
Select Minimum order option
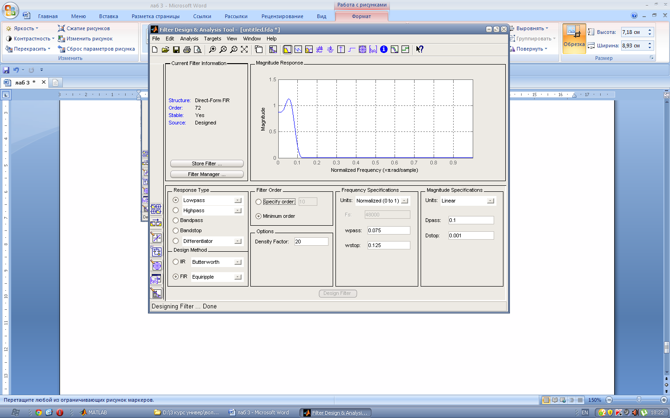(x=259, y=216)
